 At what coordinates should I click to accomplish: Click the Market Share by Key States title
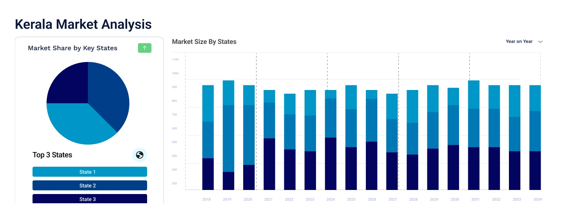tap(72, 48)
